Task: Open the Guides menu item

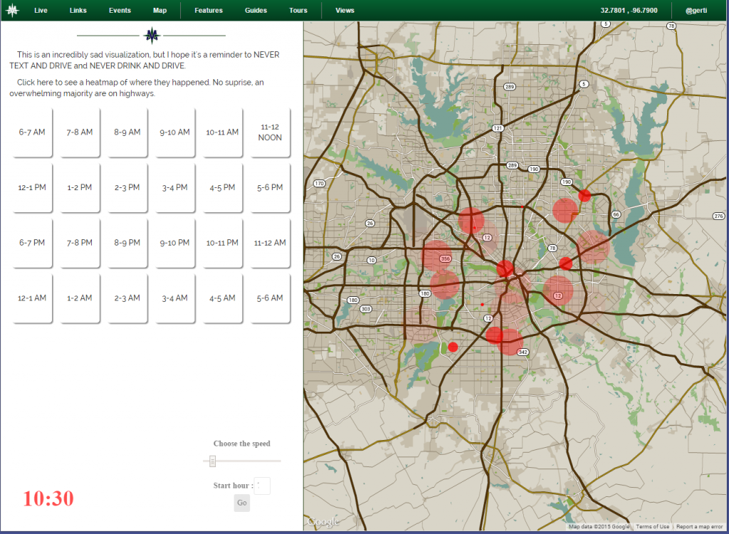Action: coord(256,11)
